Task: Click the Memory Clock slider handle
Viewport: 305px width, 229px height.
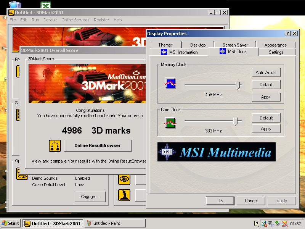Action: click(238, 85)
